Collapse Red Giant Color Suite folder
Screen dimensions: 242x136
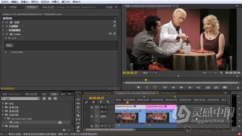click(x=5, y=119)
